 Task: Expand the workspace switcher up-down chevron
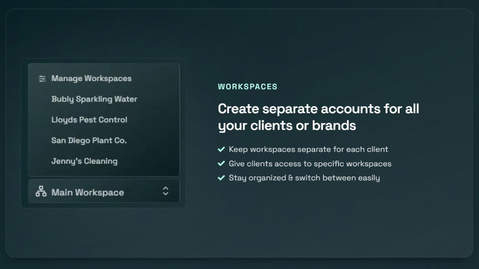(165, 191)
